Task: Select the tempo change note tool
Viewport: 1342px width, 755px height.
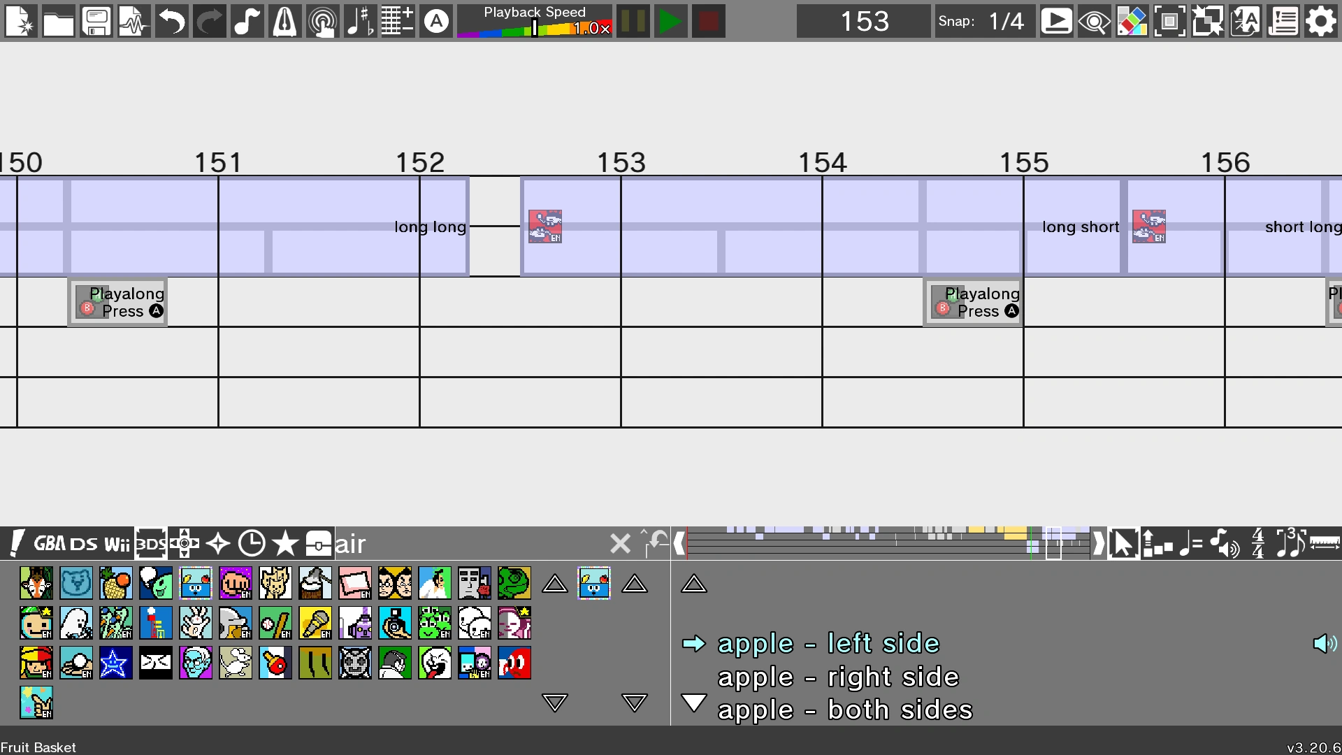Action: 1190,543
